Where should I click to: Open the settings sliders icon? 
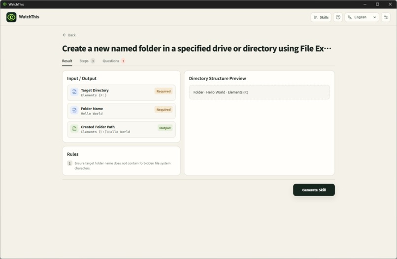pos(386,17)
